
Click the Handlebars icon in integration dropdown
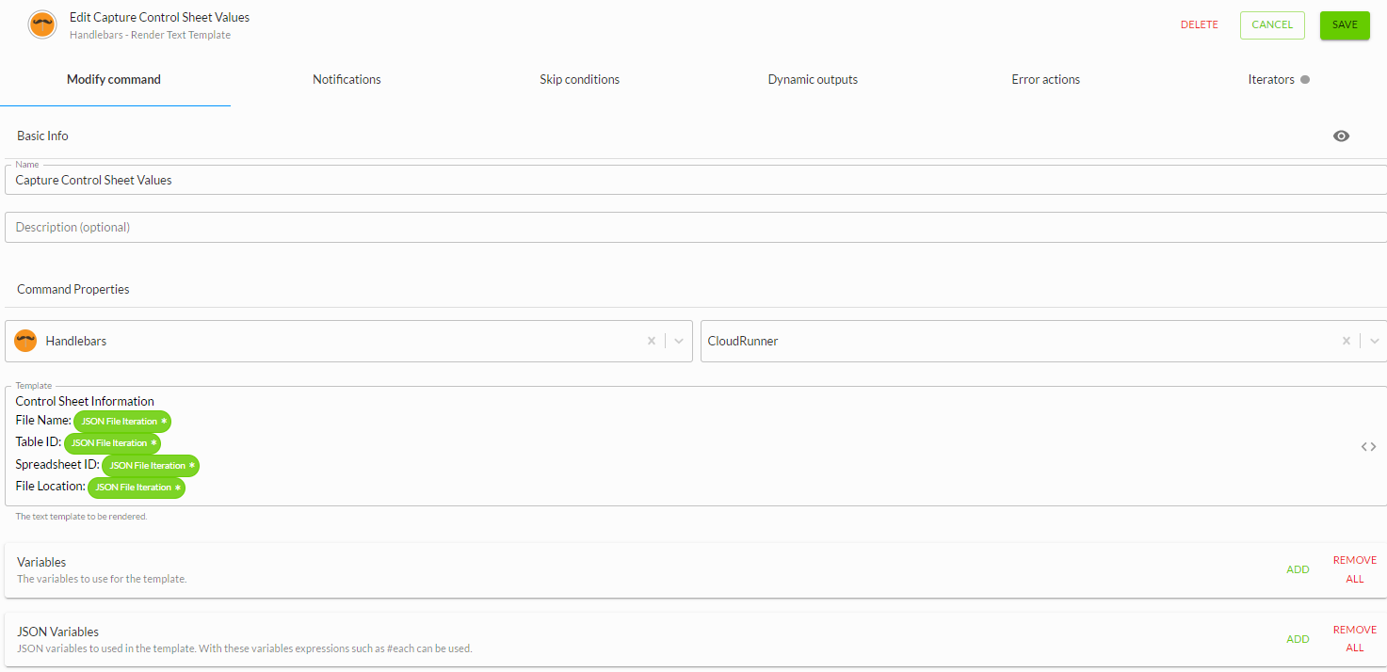click(x=26, y=341)
